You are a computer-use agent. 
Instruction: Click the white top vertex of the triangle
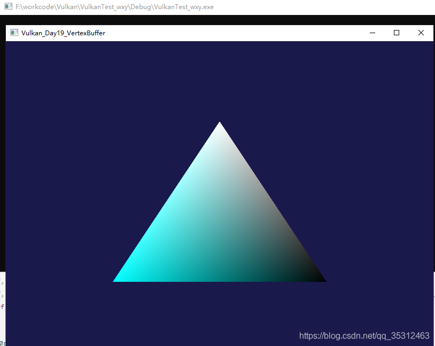pyautogui.click(x=219, y=125)
